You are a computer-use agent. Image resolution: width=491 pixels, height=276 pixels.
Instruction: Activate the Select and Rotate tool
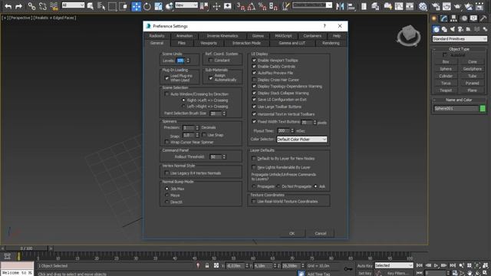(147, 6)
